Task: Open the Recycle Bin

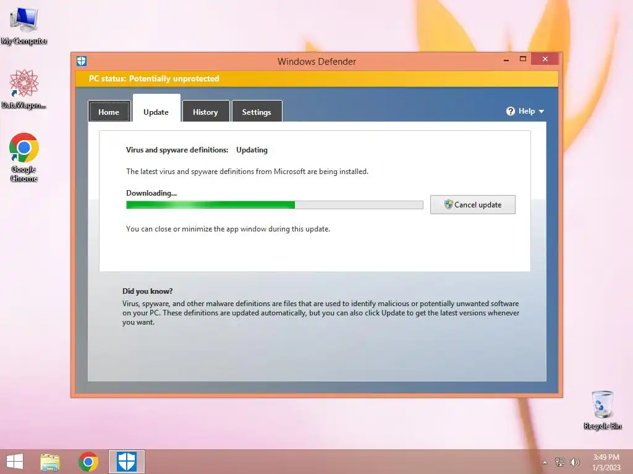Action: pyautogui.click(x=602, y=410)
